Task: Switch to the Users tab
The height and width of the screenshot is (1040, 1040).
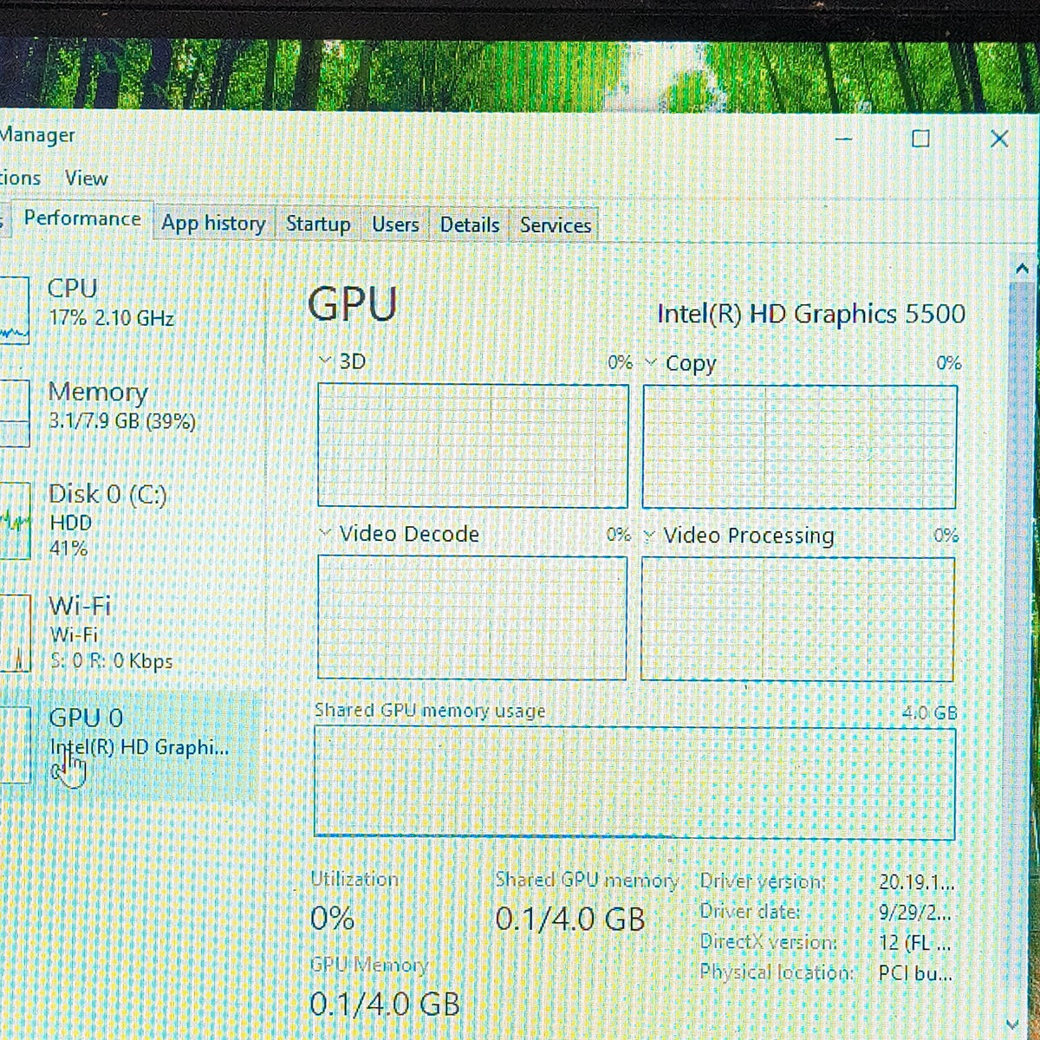Action: click(x=395, y=224)
